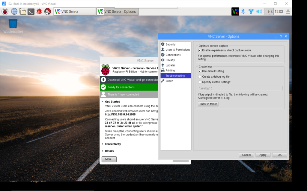307x191 pixels.
Task: Open the file manager folder icon
Action: pos(22,12)
